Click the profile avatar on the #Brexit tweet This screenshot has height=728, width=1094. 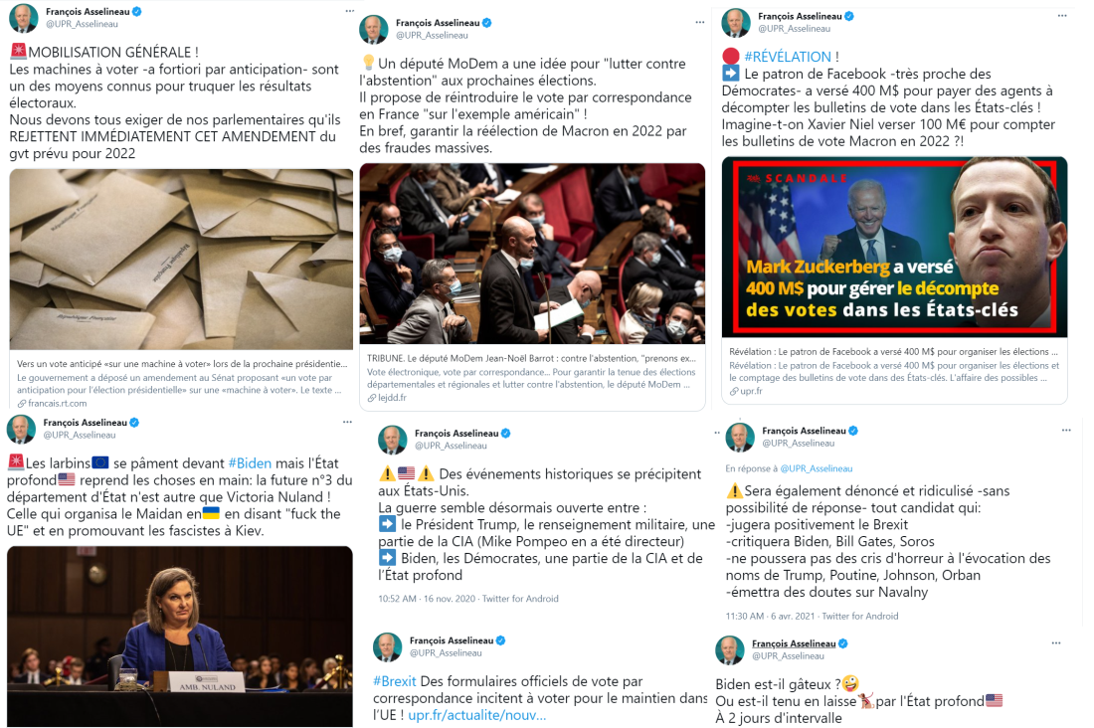tap(387, 647)
